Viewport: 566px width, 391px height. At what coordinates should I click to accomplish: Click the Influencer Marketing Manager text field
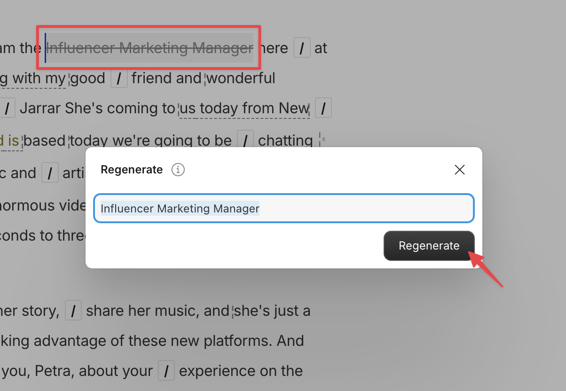click(x=284, y=208)
